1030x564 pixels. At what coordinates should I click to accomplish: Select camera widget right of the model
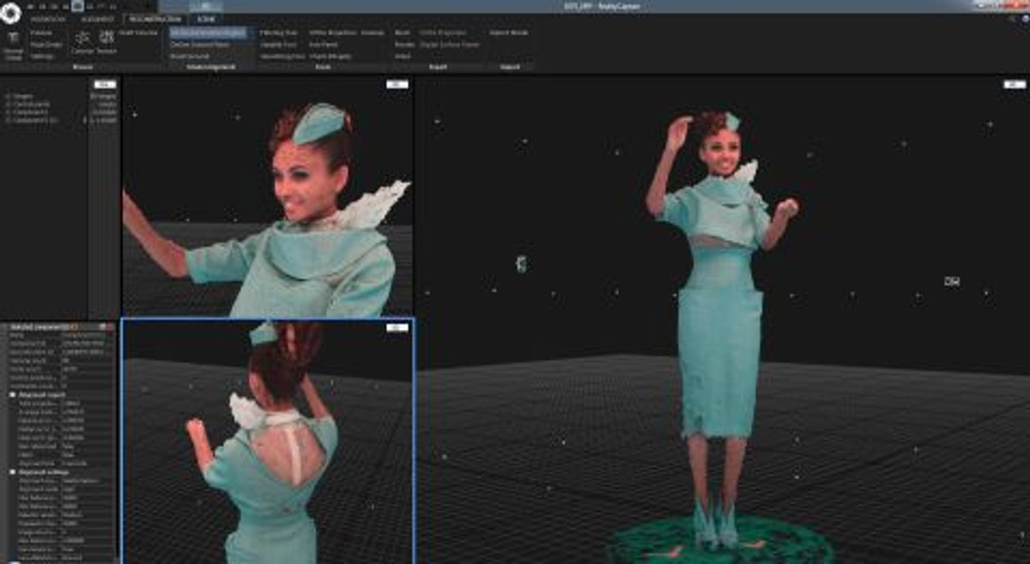[x=951, y=281]
